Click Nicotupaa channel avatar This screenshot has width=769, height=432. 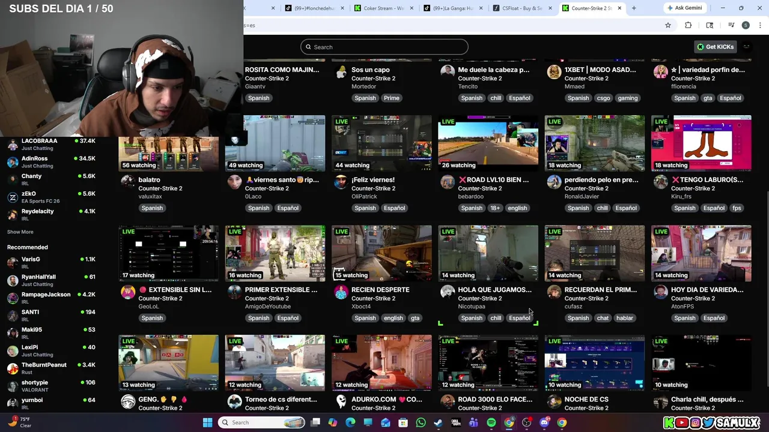pyautogui.click(x=447, y=292)
